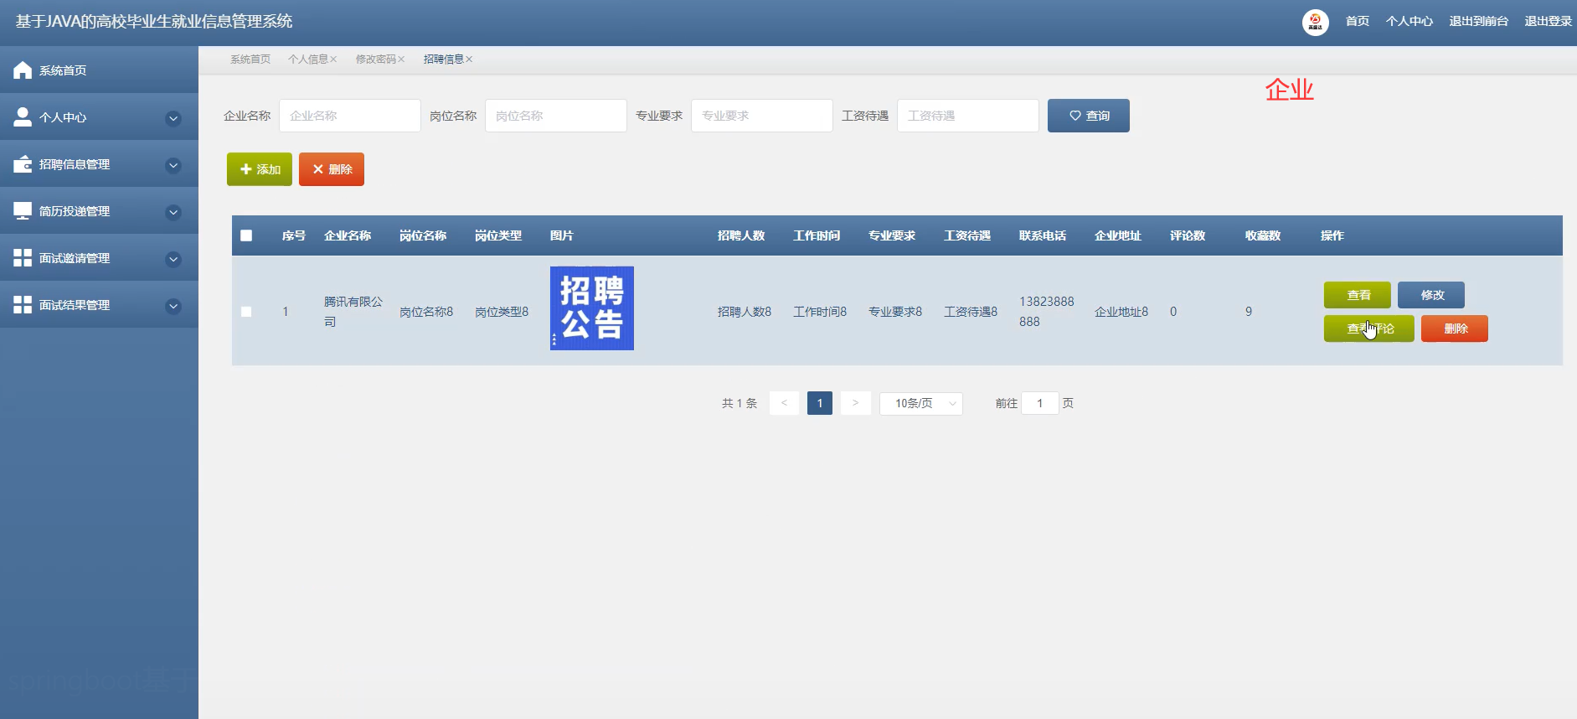Click the 查看评论 button in the row
Screen dimensions: 1577x719
[x=1369, y=328]
